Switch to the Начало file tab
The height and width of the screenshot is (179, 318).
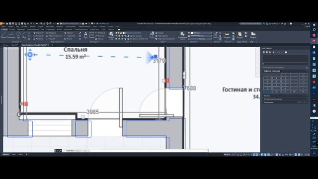click(5, 45)
